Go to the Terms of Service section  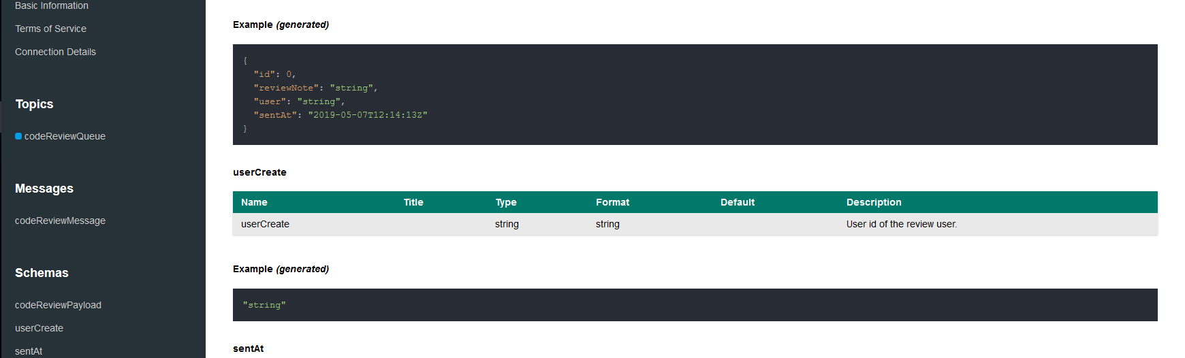[x=50, y=29]
